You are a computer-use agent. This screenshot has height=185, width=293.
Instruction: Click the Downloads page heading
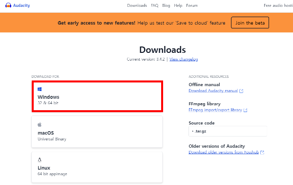click(x=163, y=50)
